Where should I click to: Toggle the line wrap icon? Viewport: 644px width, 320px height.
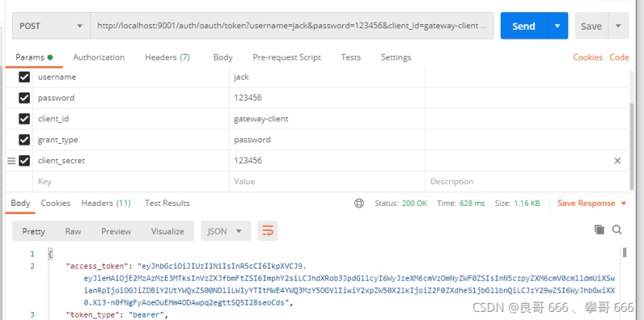point(268,231)
